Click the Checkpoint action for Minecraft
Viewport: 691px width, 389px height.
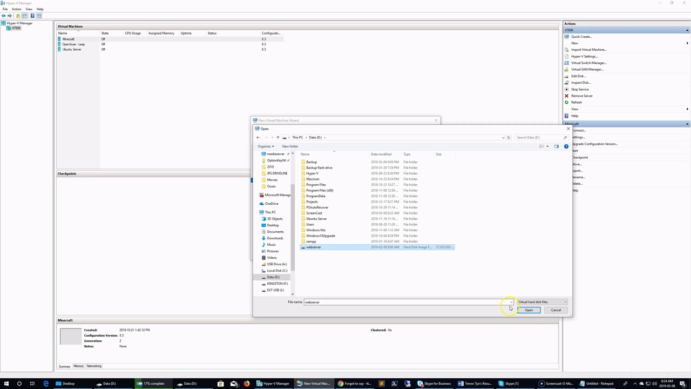pos(580,157)
